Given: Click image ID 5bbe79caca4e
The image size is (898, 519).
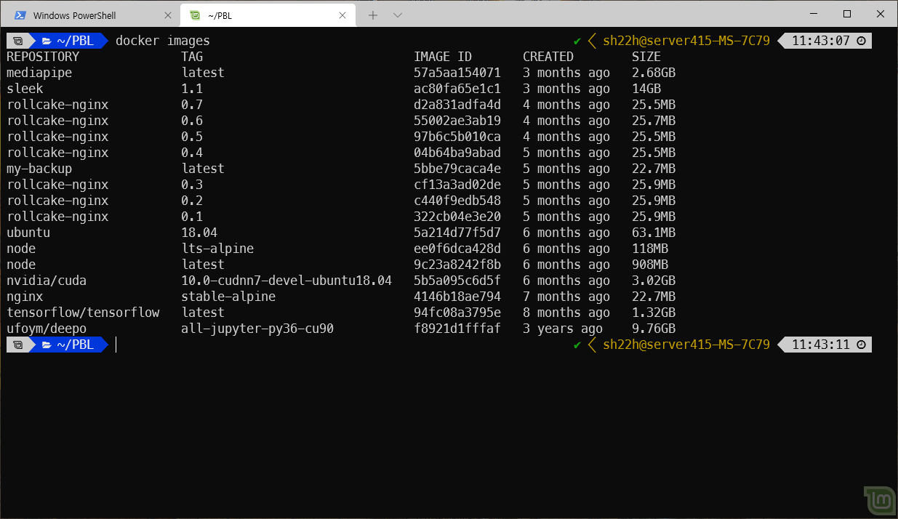Looking at the screenshot, I should [457, 169].
